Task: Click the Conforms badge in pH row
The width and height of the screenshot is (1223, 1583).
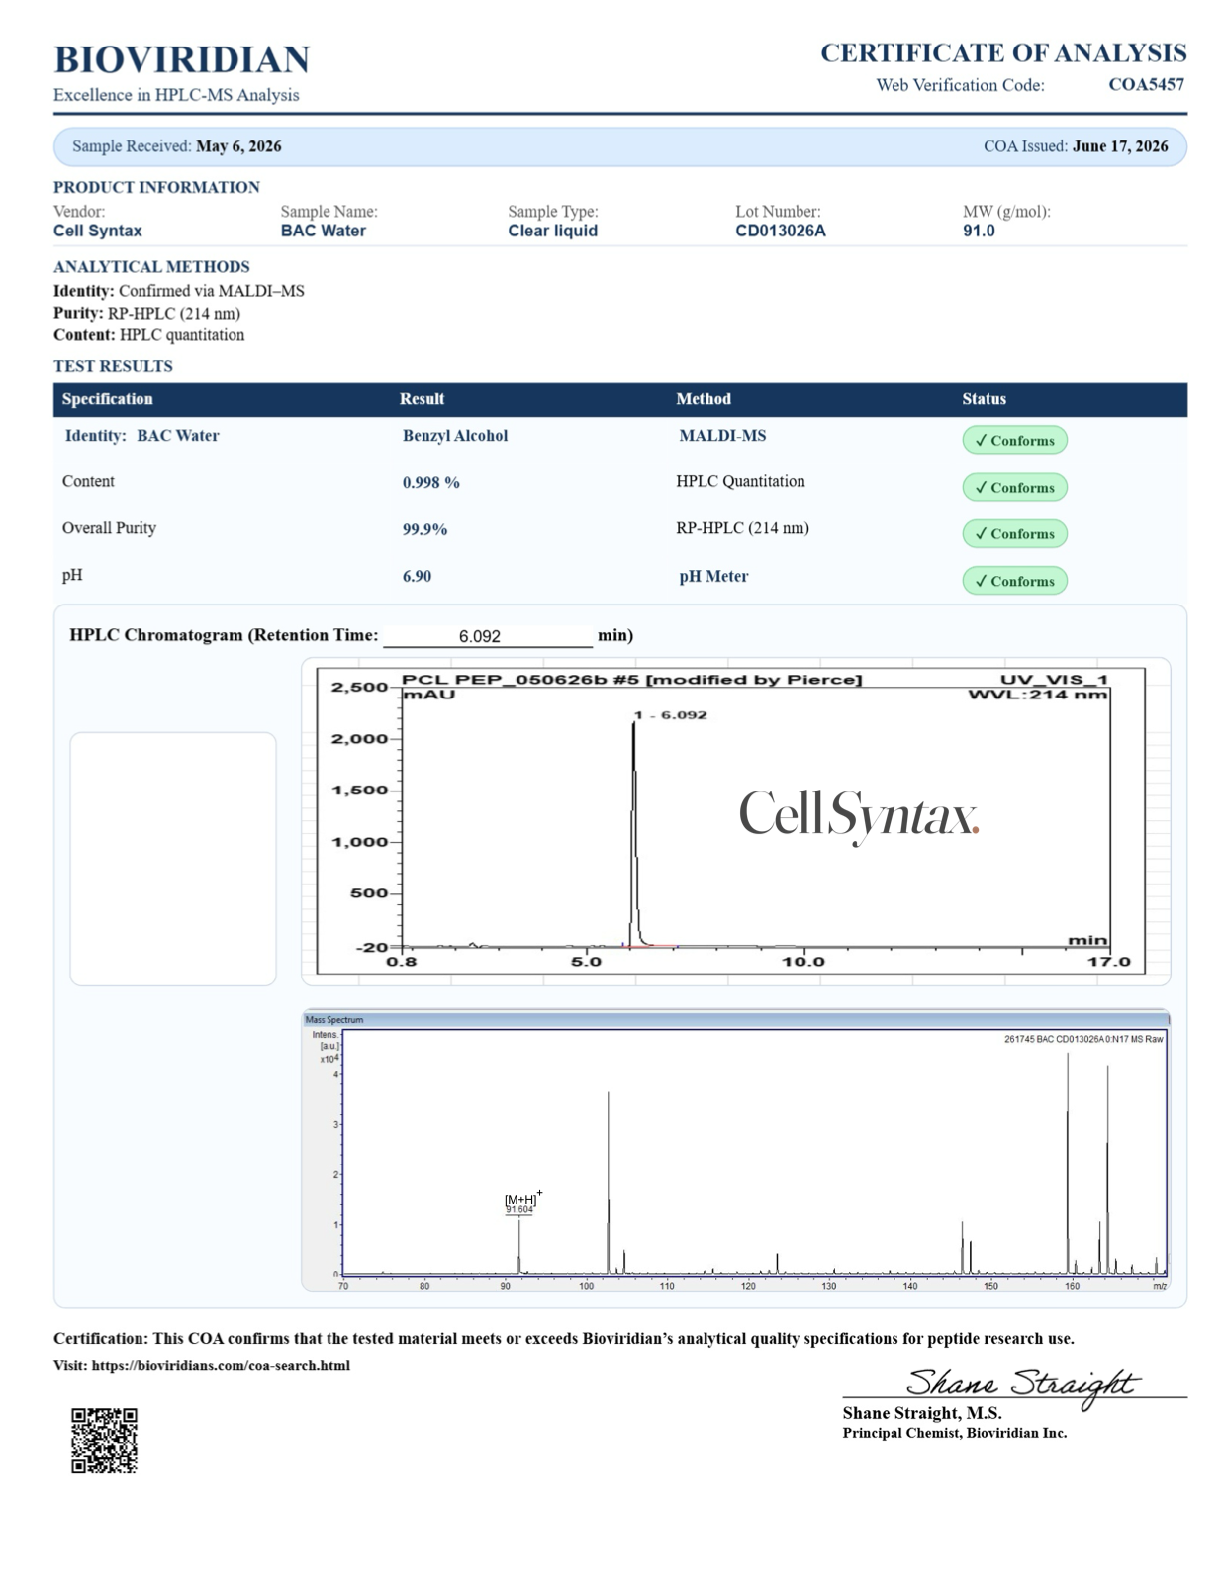Action: point(1014,581)
